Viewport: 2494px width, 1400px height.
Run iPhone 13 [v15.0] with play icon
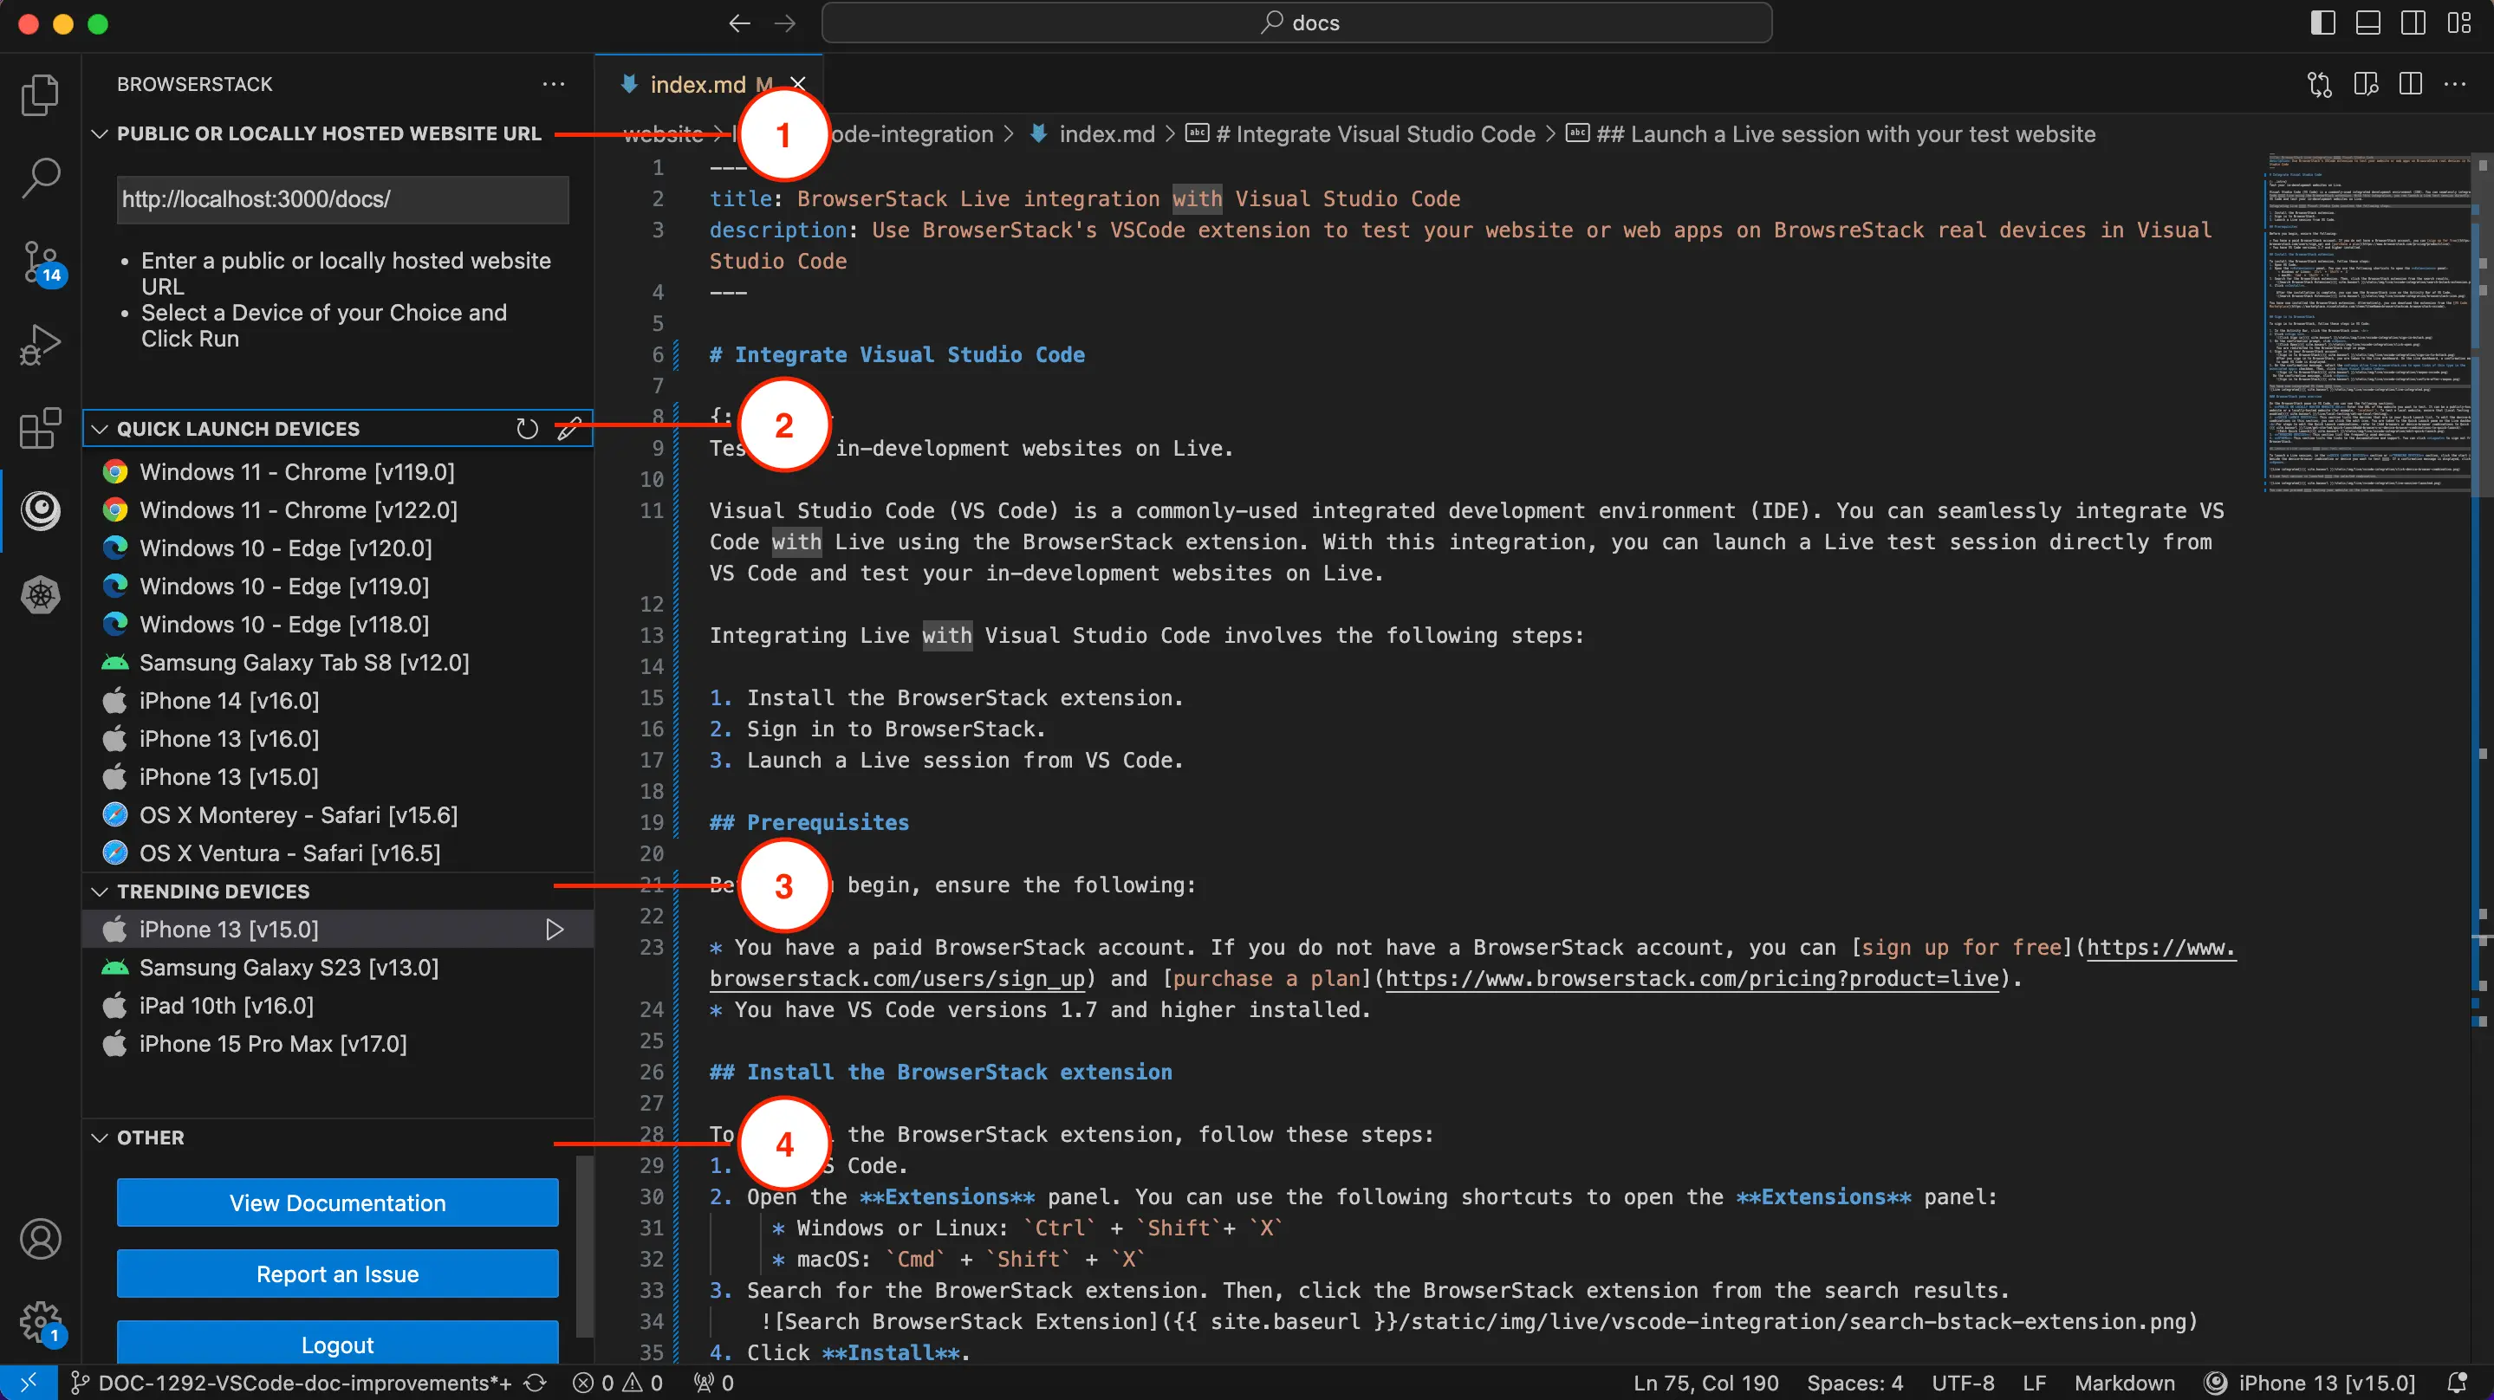pyautogui.click(x=554, y=930)
